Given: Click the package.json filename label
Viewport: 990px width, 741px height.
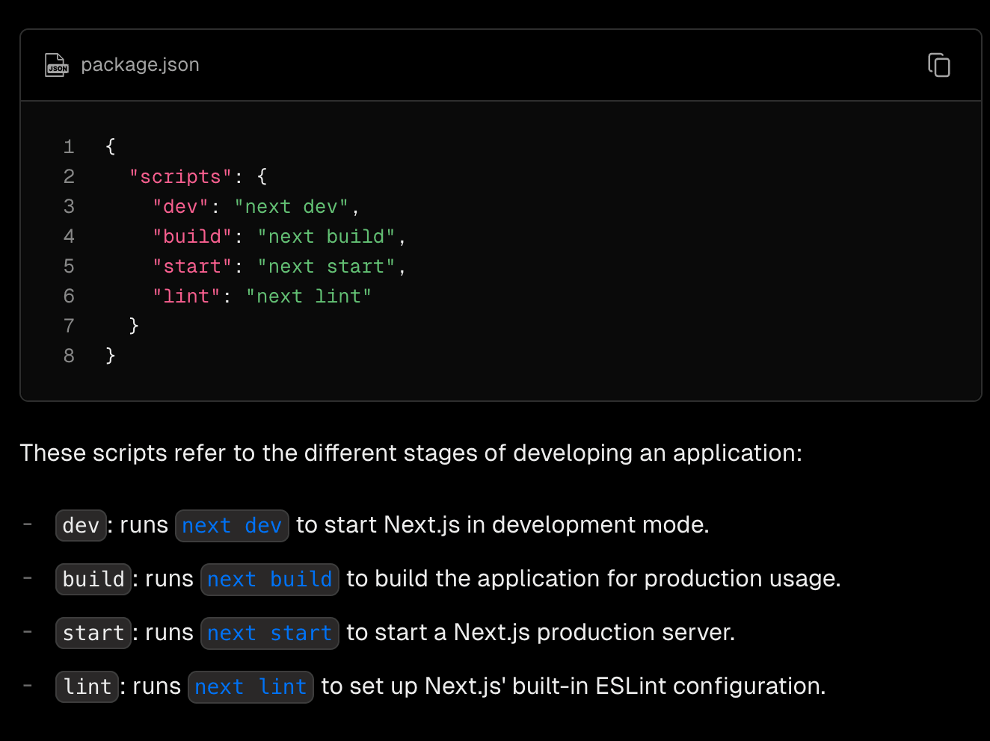Looking at the screenshot, I should [140, 65].
